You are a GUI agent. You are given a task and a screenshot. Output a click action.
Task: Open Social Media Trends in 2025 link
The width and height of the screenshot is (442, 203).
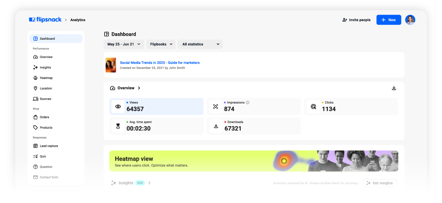coord(160,63)
